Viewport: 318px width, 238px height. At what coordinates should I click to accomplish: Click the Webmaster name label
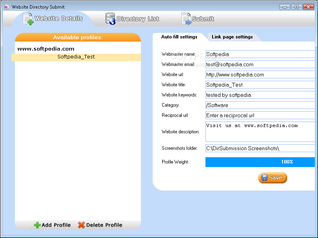(x=178, y=54)
